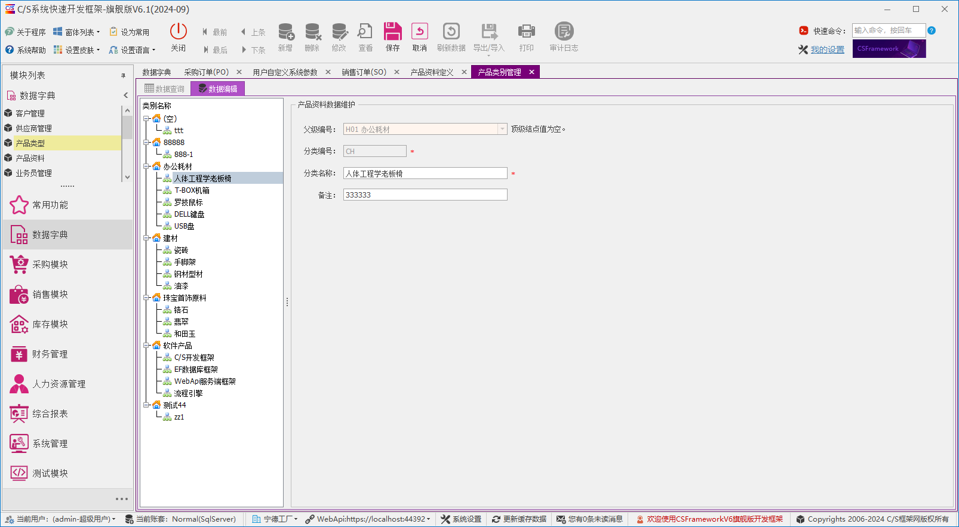
Task: Go to last record (最后)
Action: tap(215, 50)
